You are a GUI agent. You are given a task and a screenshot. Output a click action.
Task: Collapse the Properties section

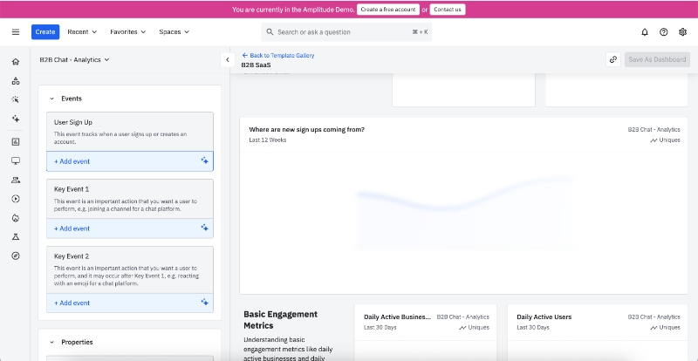click(x=51, y=343)
